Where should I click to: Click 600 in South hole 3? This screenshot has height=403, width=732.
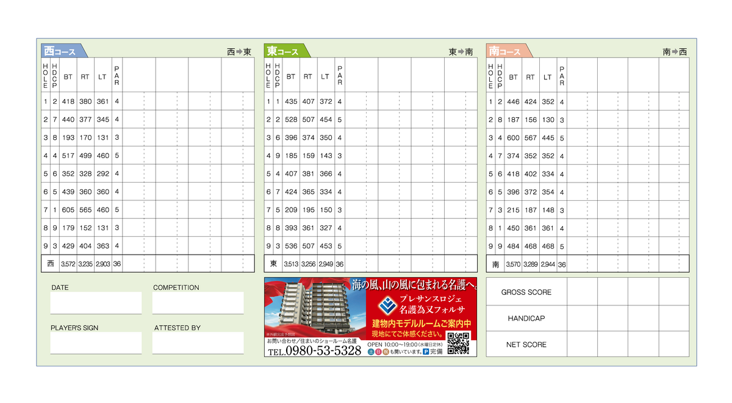click(514, 139)
